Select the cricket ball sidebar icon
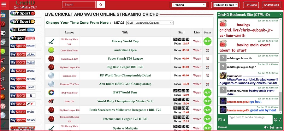284x131 pixels. (x=3, y=24)
